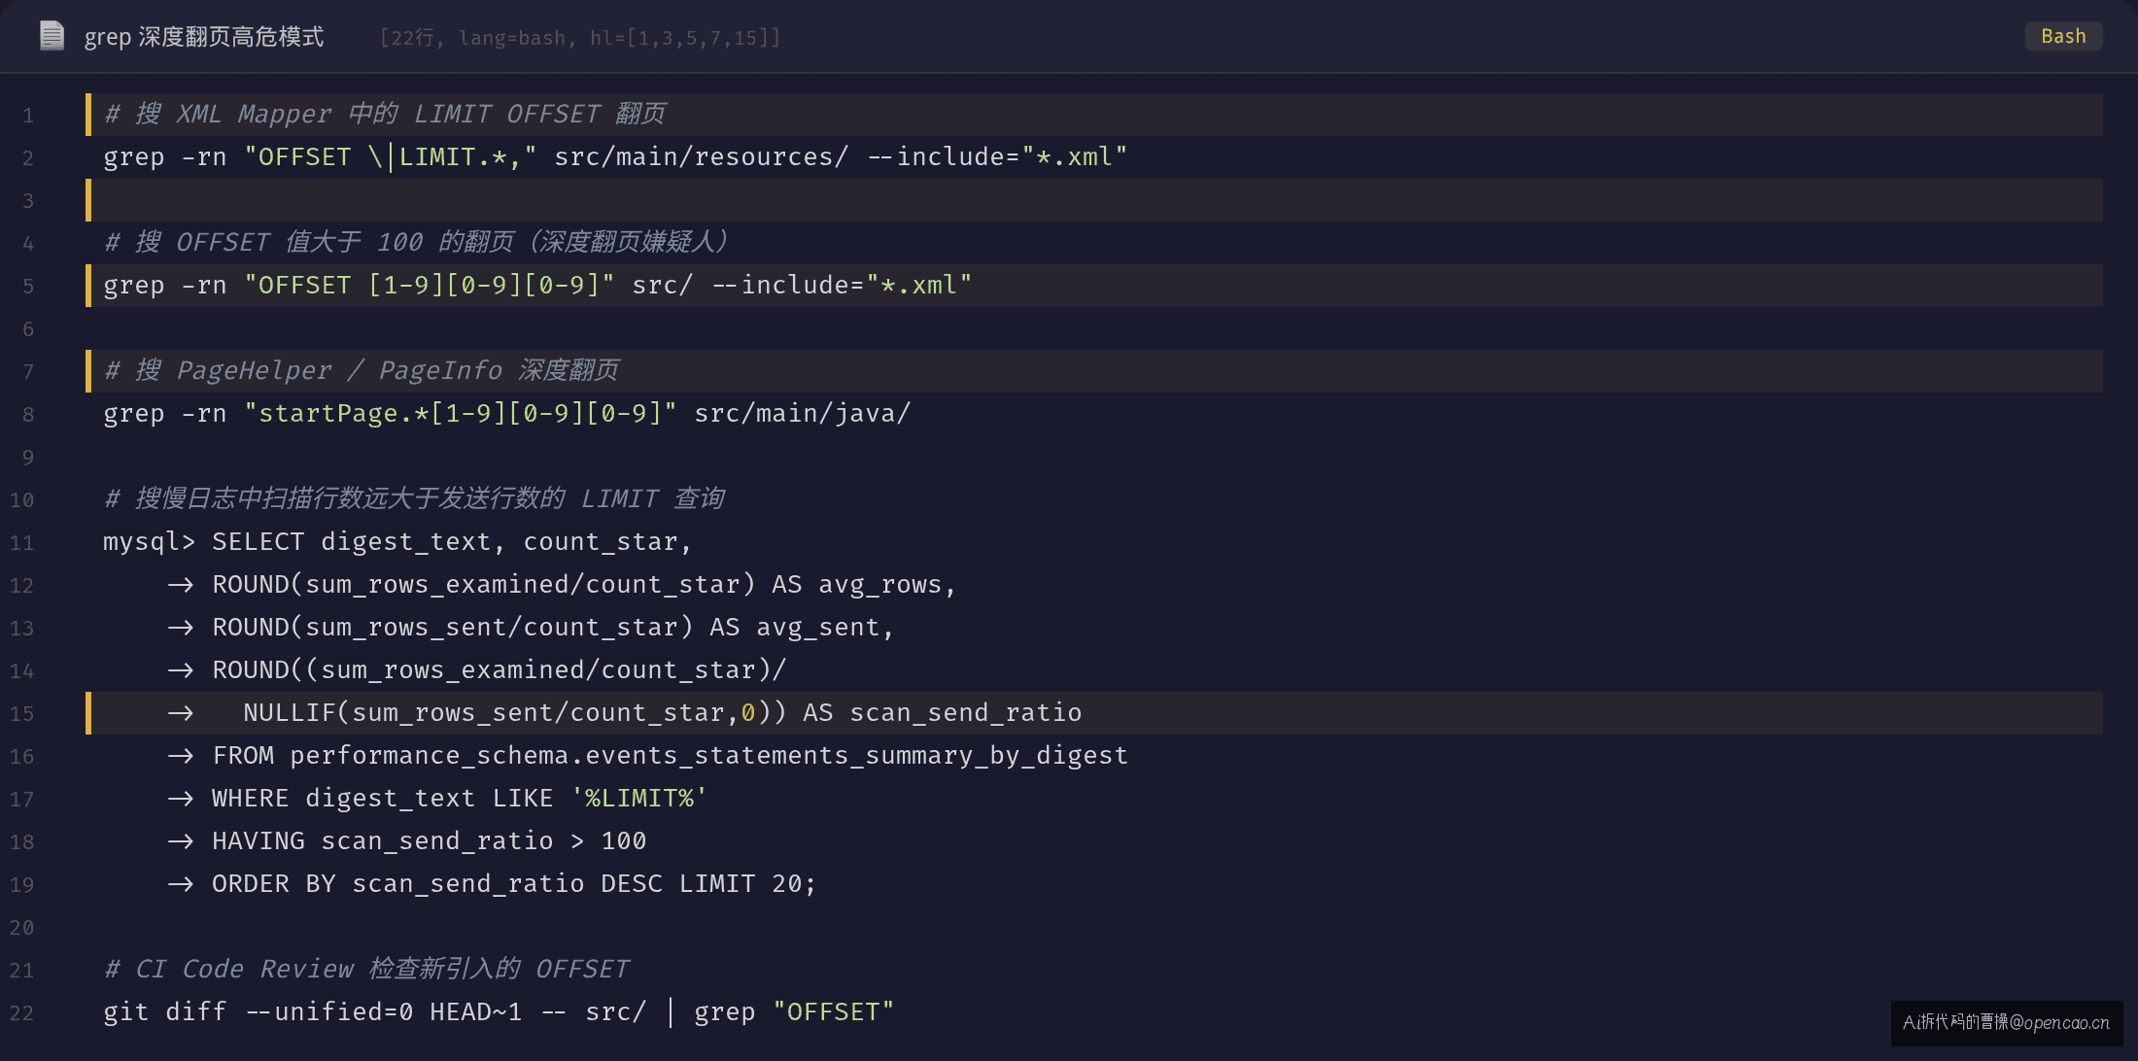Click line number 15 in the gutter

[22, 713]
